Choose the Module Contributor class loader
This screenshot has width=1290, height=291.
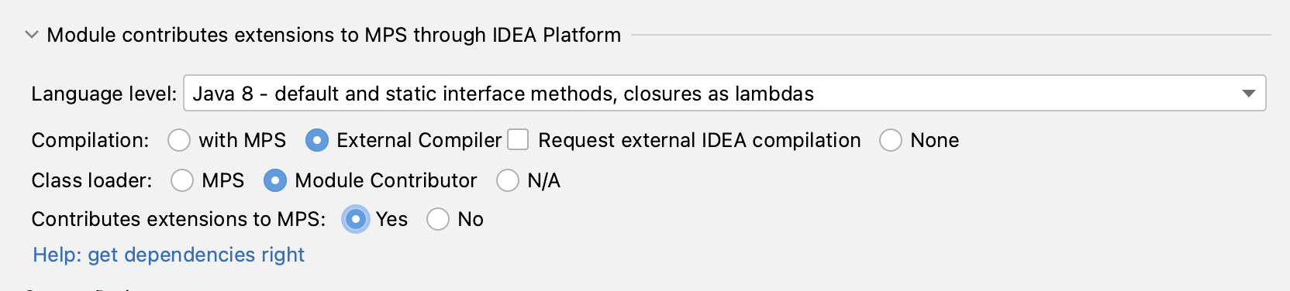point(274,180)
